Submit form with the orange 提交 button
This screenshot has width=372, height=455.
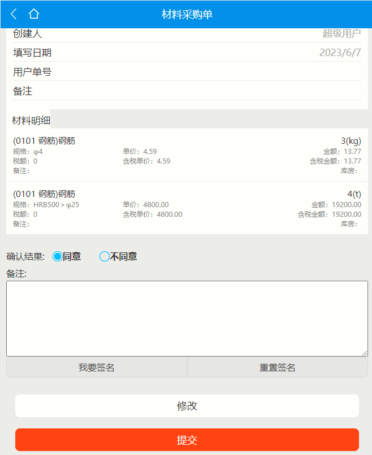[187, 440]
